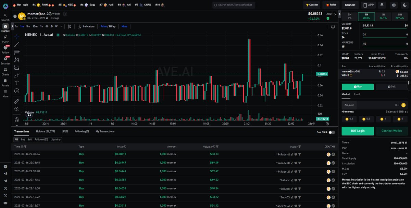Select the 5M stats period
411x208 pixels.
click(349, 16)
